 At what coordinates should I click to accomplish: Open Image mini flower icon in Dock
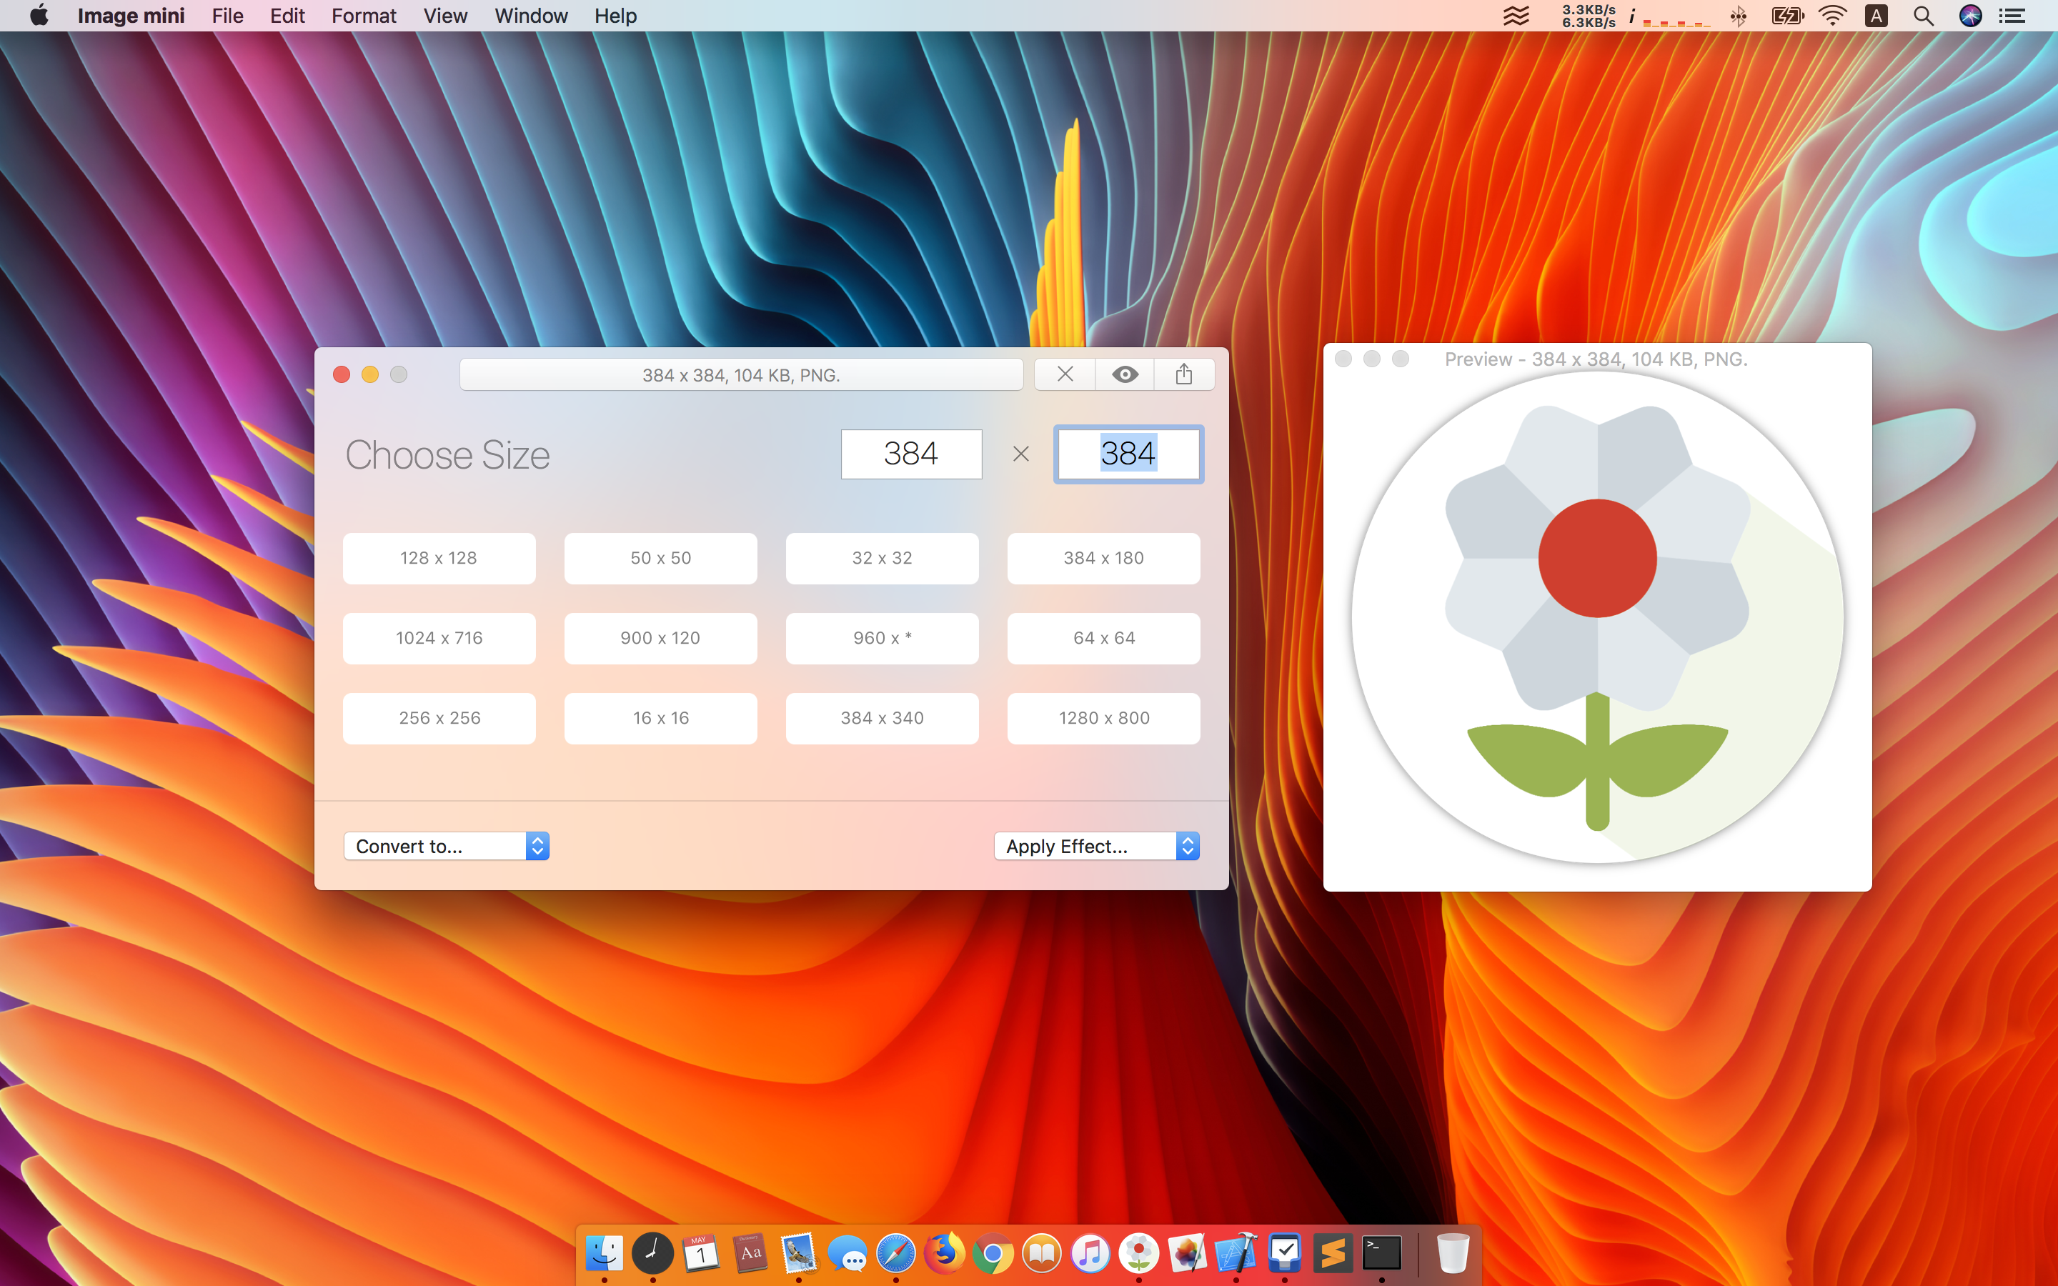tap(1139, 1253)
